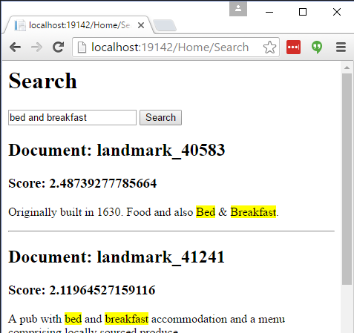This screenshot has height=333, width=354.
Task: Select the localhost:19142/Home/Se tab
Action: click(79, 25)
